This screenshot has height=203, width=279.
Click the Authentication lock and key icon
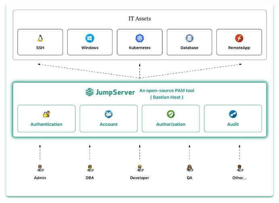coord(46,114)
